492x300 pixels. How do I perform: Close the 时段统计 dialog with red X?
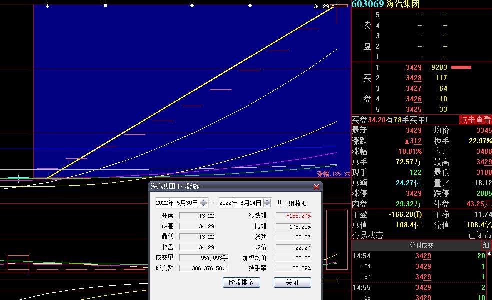(x=316, y=187)
